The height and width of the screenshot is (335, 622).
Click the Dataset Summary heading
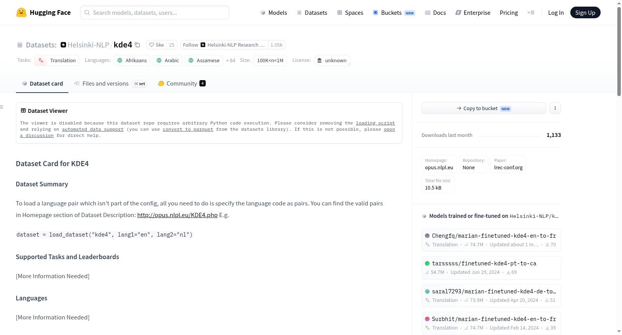point(42,184)
